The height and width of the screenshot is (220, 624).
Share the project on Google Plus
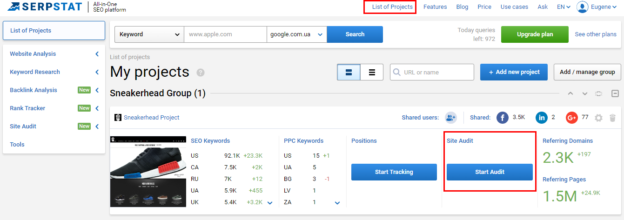tap(572, 118)
